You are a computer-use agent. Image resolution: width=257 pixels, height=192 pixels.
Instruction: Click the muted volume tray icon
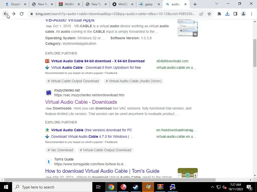(x=224, y=187)
